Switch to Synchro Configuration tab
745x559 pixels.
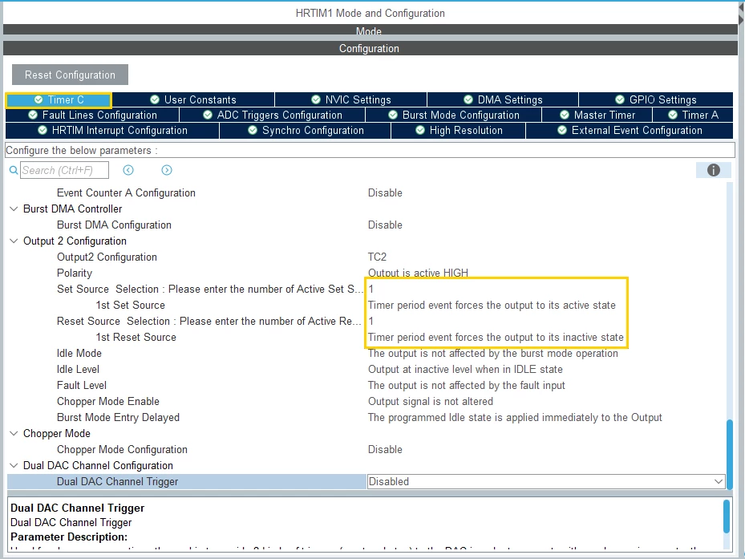tap(306, 130)
